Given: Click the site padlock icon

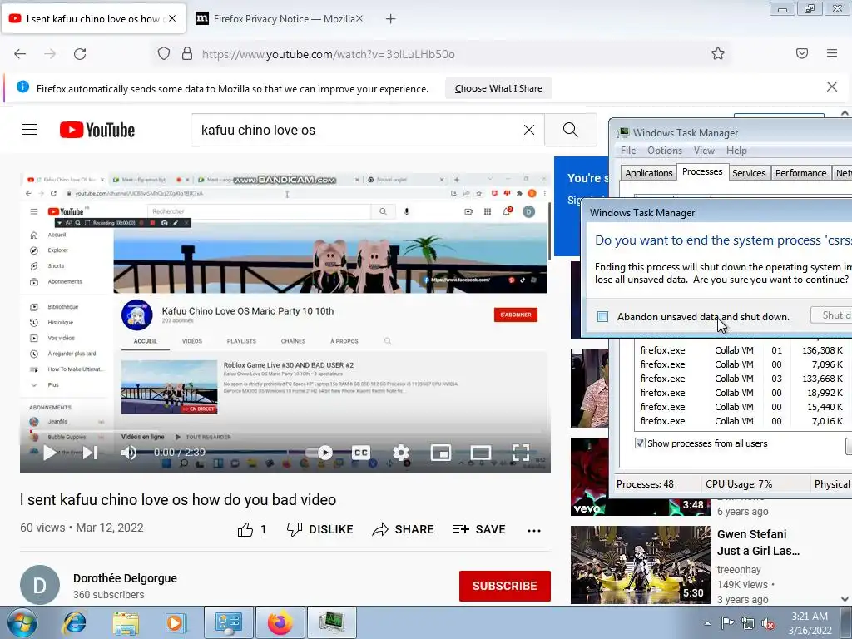Looking at the screenshot, I should (x=187, y=54).
